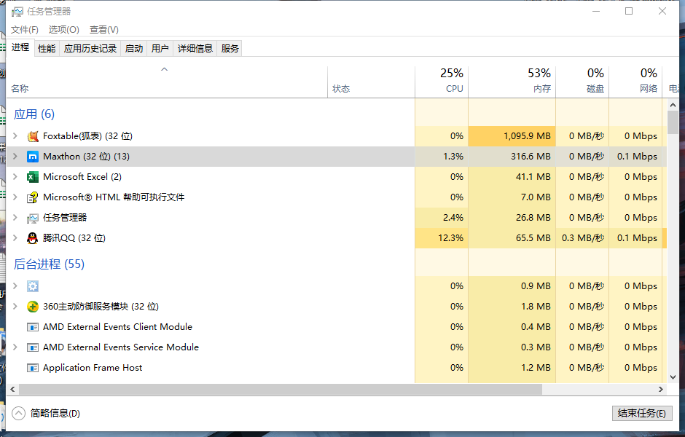Sort by the 名称 column header
This screenshot has width=685, height=437.
tap(167, 82)
